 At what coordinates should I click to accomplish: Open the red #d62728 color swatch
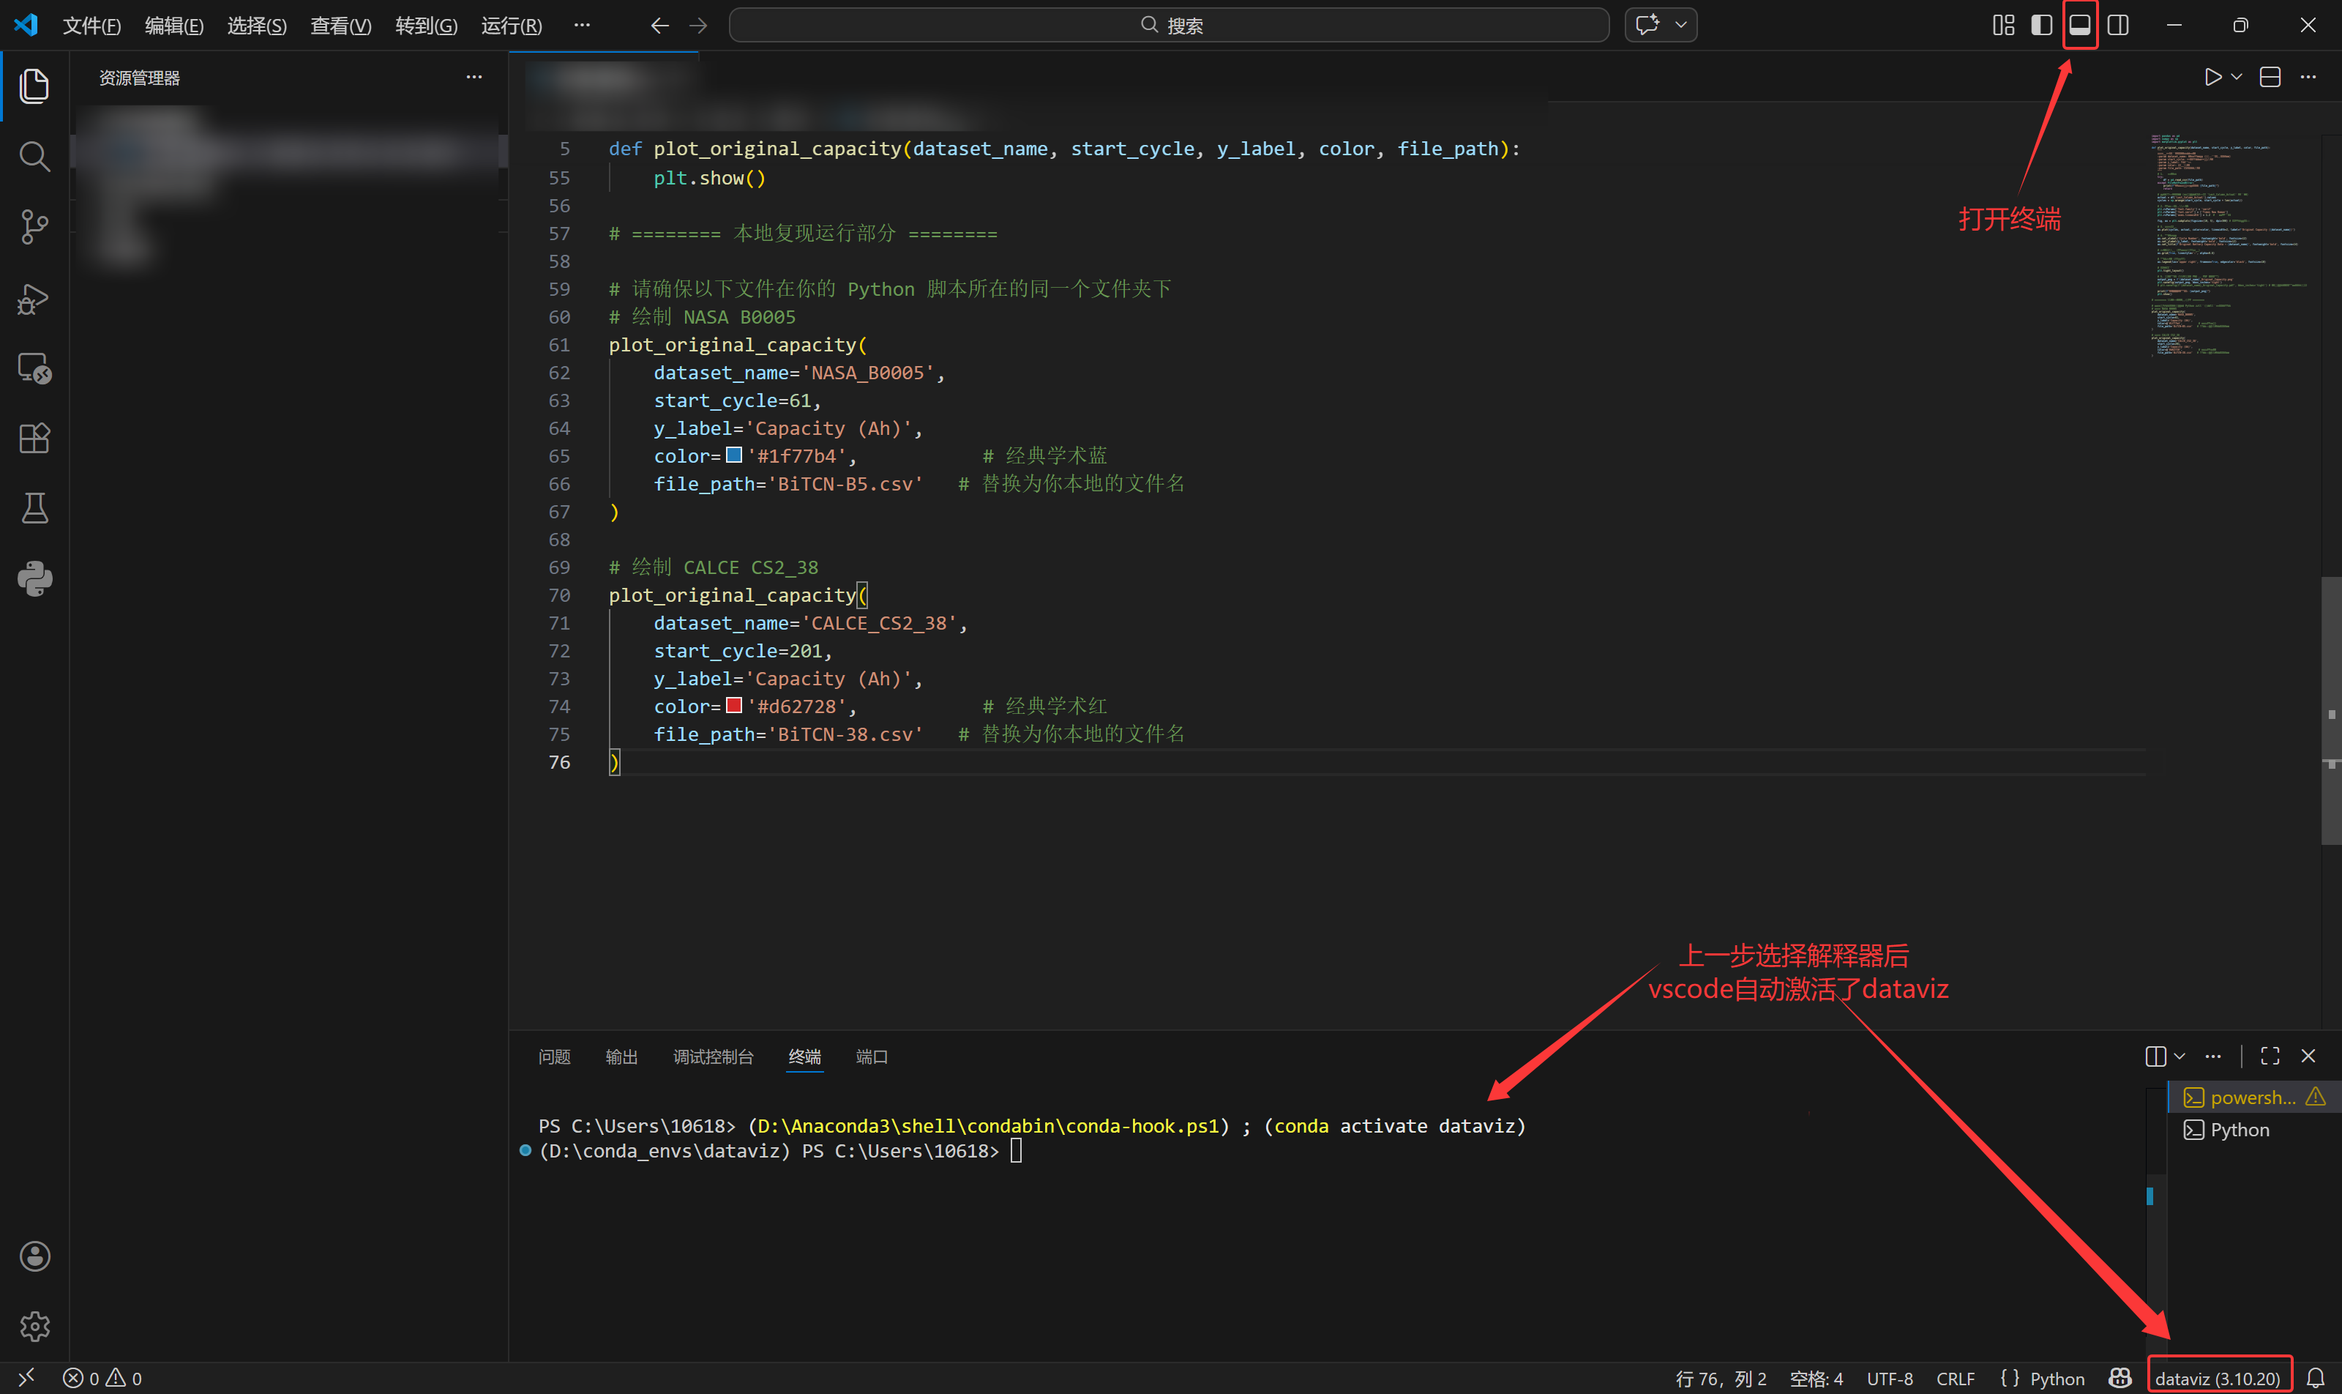(734, 706)
